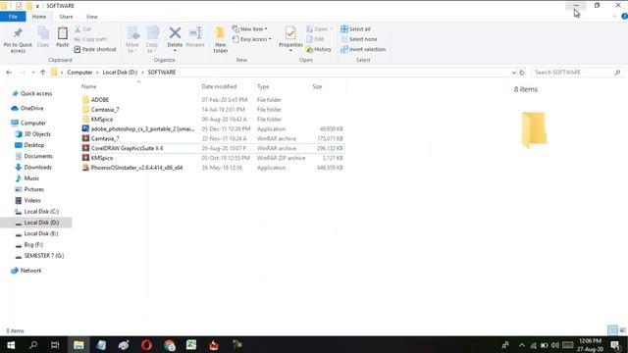Screen dimensions: 628x353
Task: Expand address bar history dropdown
Action: (x=514, y=73)
